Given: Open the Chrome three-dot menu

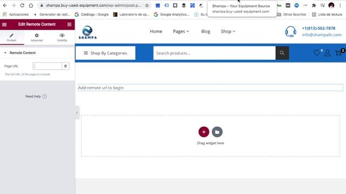Looking at the screenshot, I should tap(340, 5).
